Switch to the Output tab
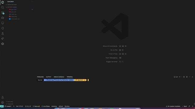The height and width of the screenshot is (109, 195). point(49,77)
